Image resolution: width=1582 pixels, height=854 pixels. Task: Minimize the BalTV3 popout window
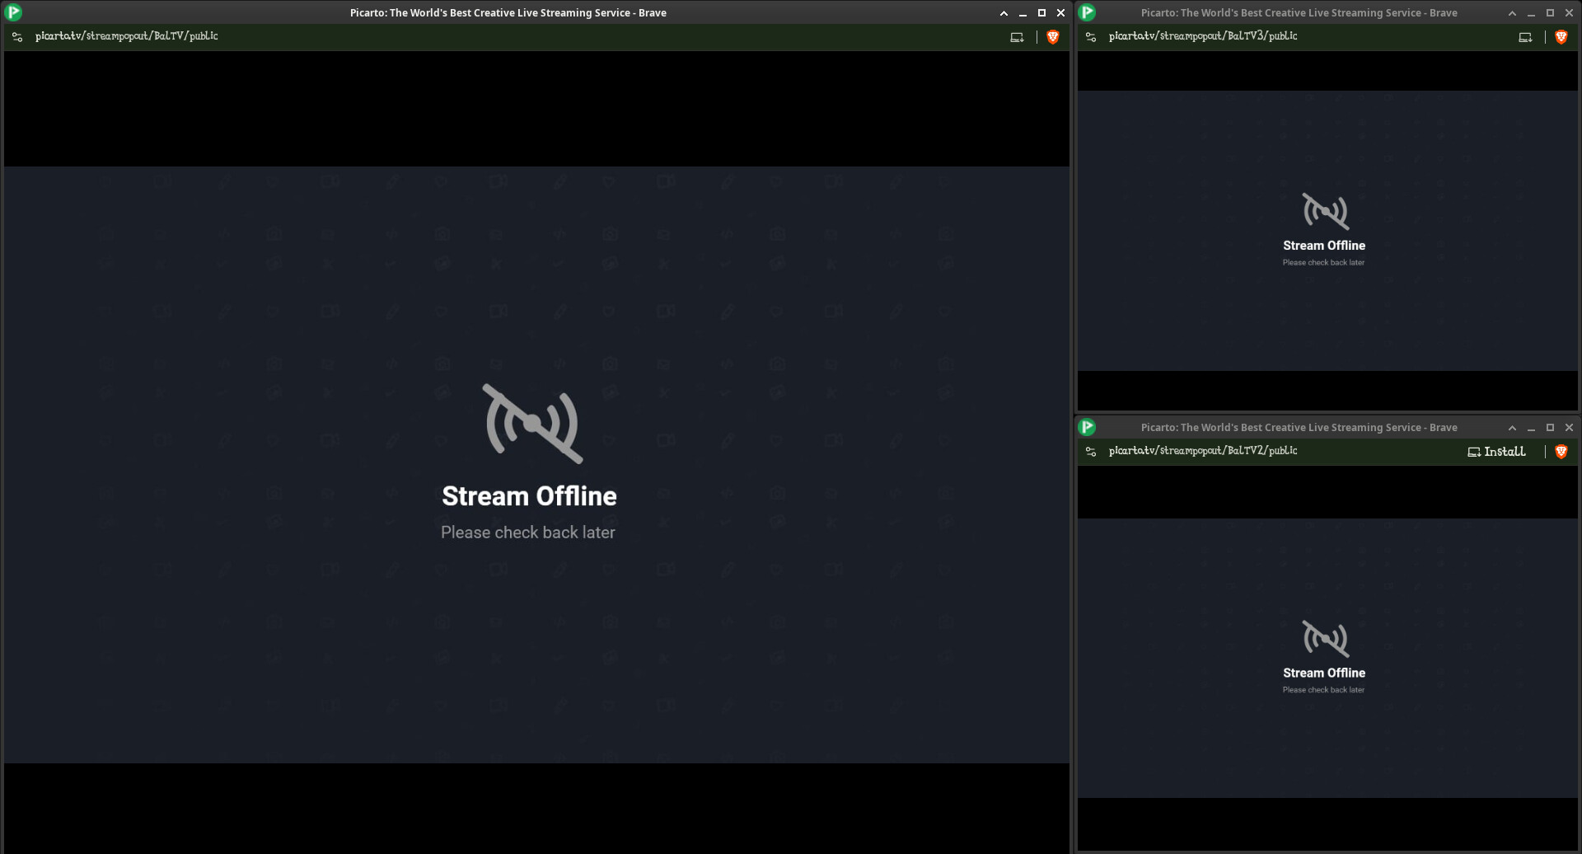click(1531, 13)
